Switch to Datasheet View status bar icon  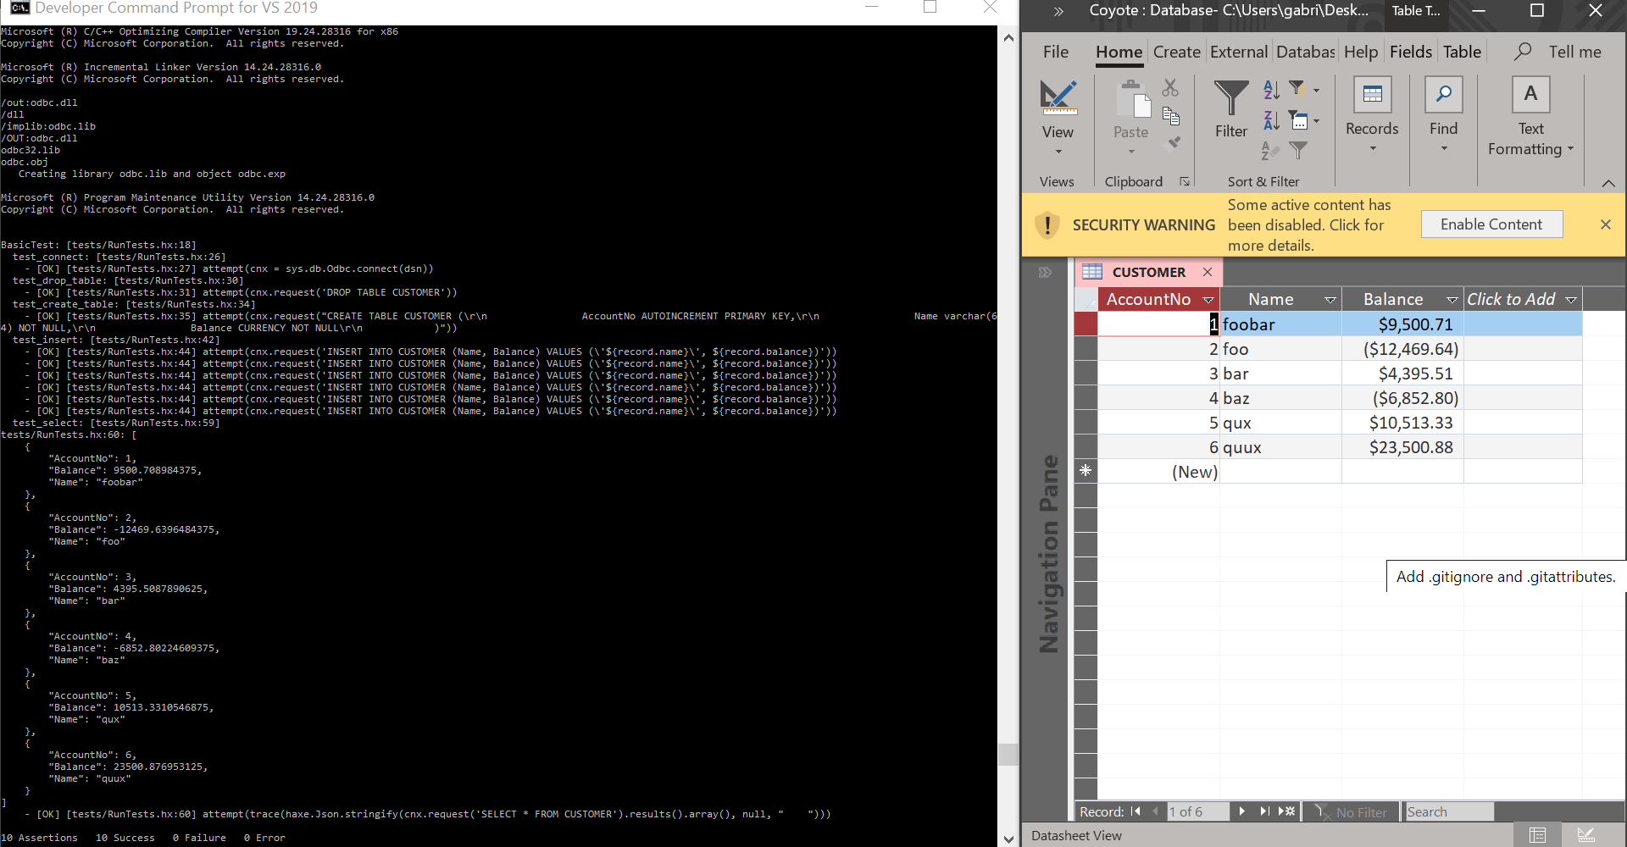click(x=1538, y=835)
